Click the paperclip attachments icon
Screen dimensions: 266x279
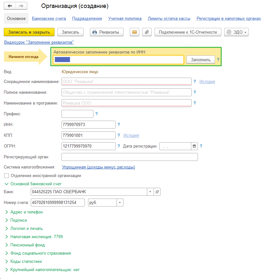147,32
